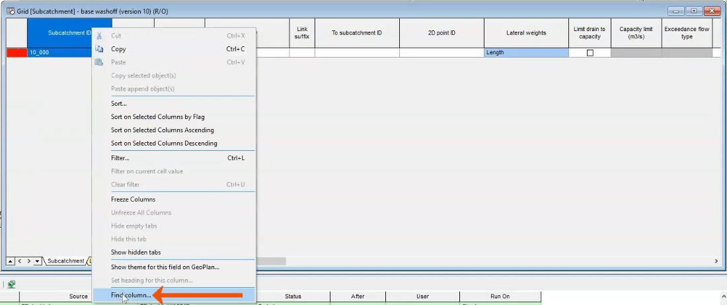Switch to the Subcatchment tab
727x305 pixels.
pos(65,261)
